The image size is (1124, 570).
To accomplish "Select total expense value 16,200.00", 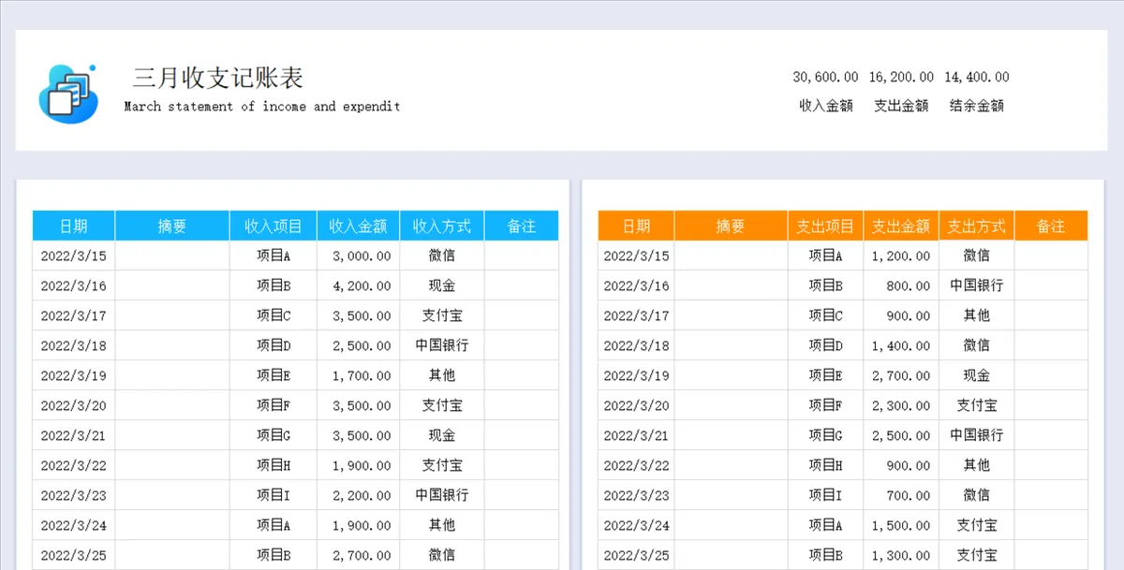I will (x=901, y=77).
